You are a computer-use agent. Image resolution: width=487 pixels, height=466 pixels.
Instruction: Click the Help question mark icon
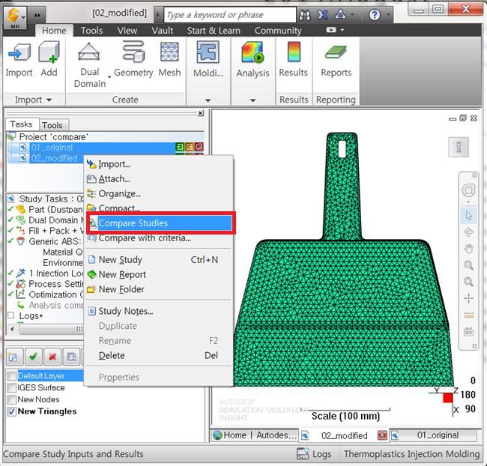375,14
